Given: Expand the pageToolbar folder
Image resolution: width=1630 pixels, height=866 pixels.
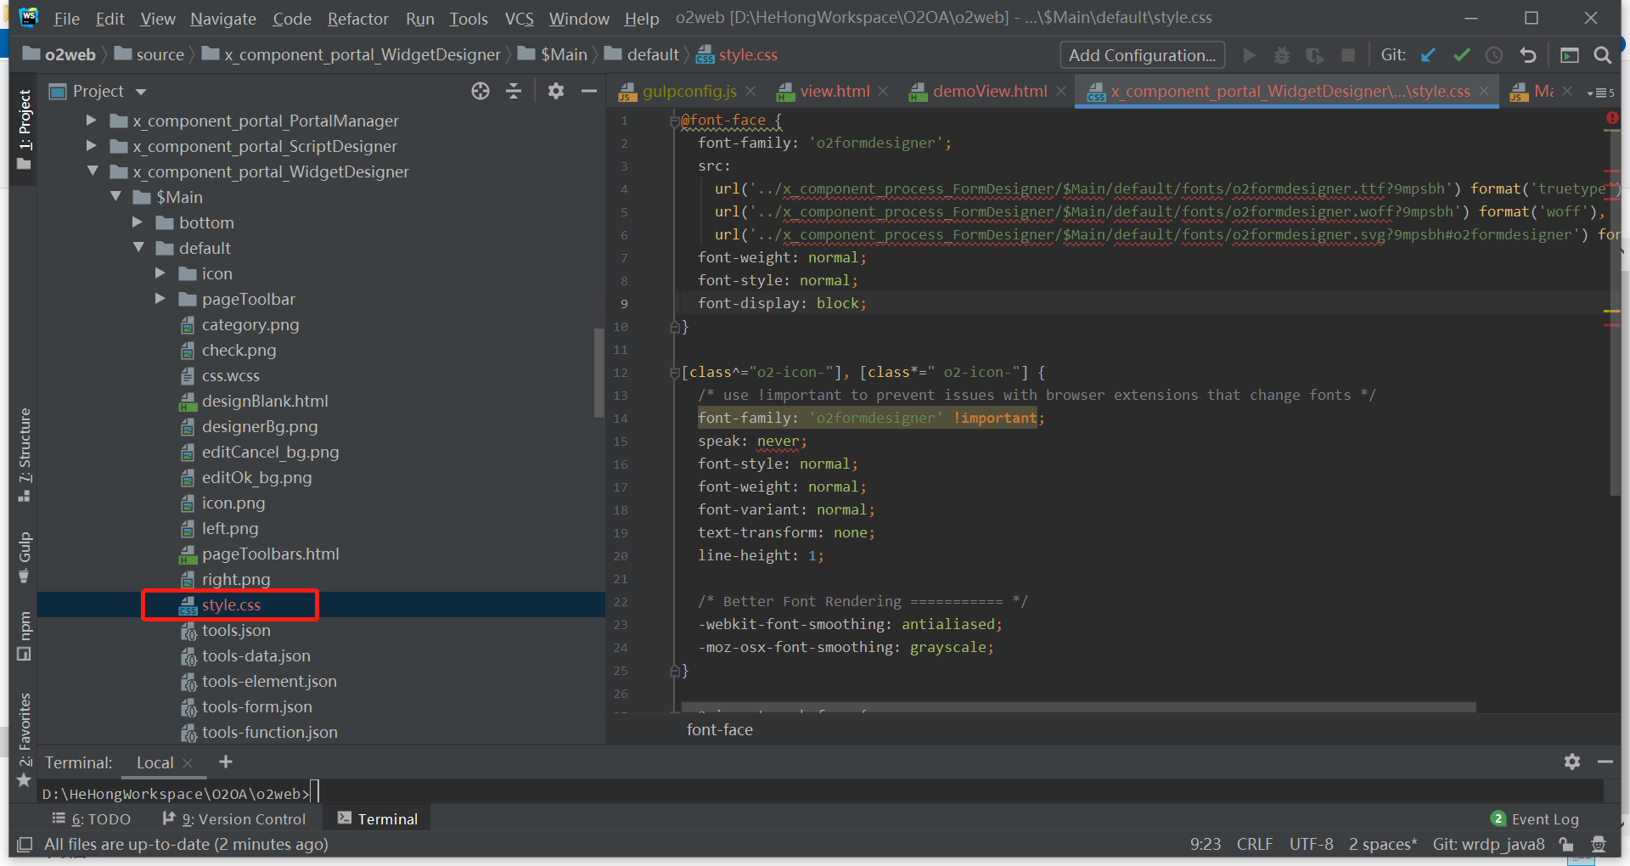Looking at the screenshot, I should [160, 299].
